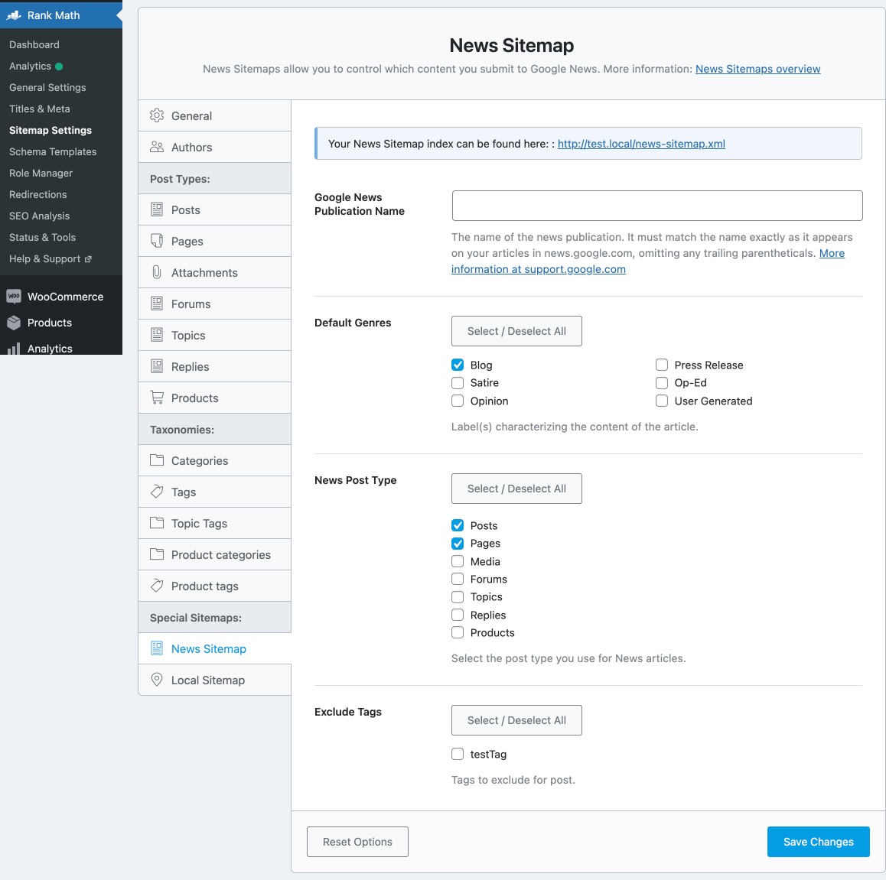Screen dimensions: 886x880
Task: Switch to the Topic Tags sitemap tab
Action: click(199, 523)
